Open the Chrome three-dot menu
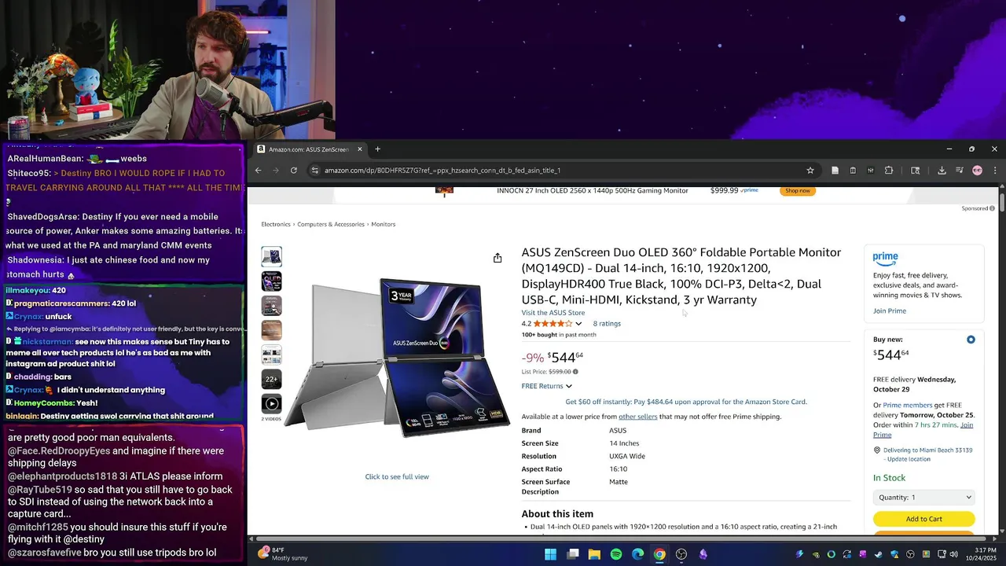Screen dimensions: 1006x566 995,171
